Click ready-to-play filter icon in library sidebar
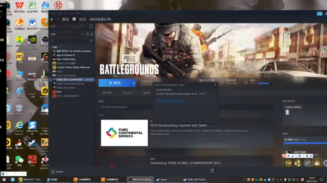The image size is (327, 183). [x=92, y=34]
